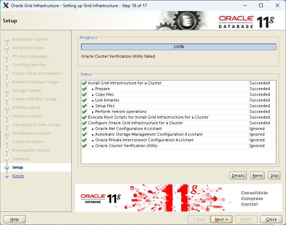
Task: Click the 100% progress bar
Action: [x=179, y=47]
